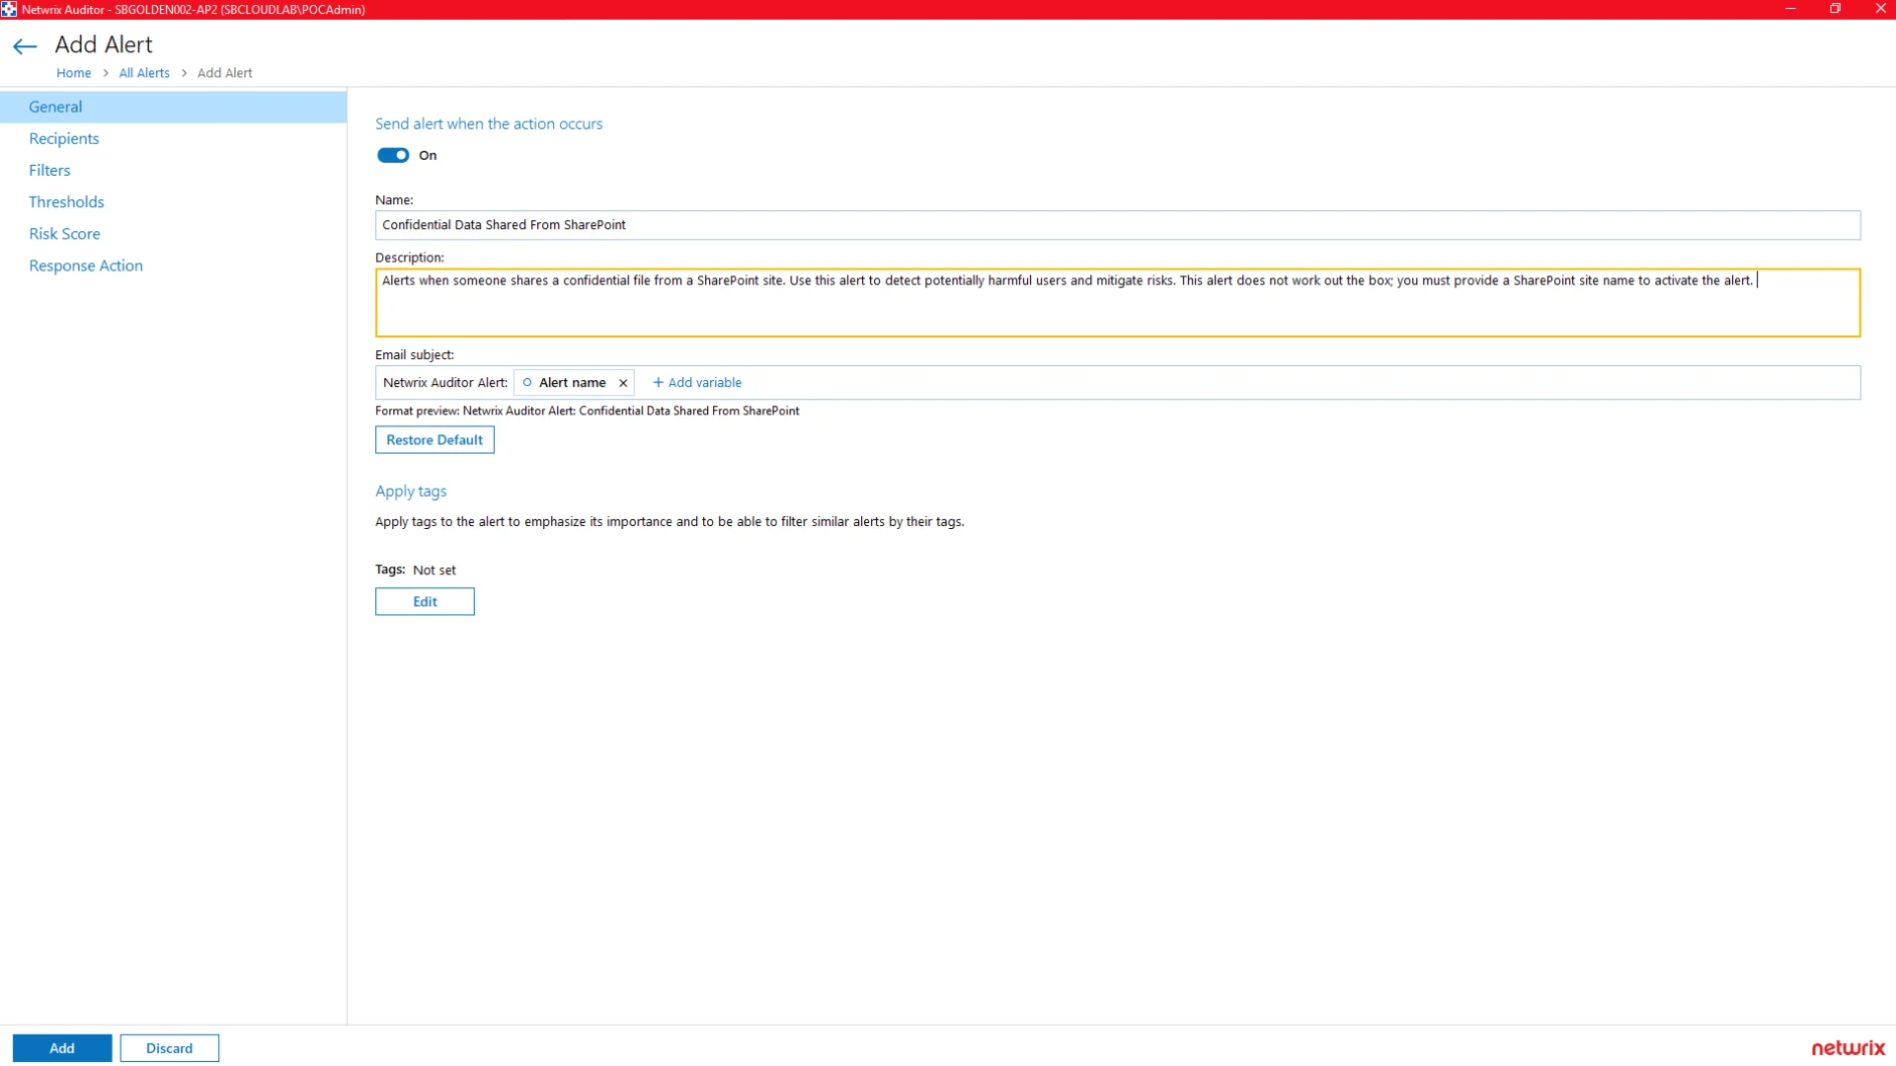The width and height of the screenshot is (1896, 1066).
Task: Minimize the Netwrix Auditor window
Action: [x=1790, y=9]
